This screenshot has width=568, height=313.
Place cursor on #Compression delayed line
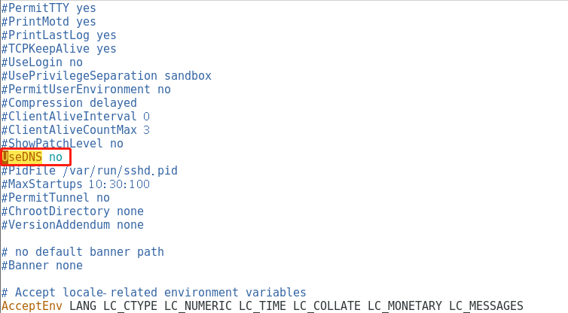coord(69,103)
